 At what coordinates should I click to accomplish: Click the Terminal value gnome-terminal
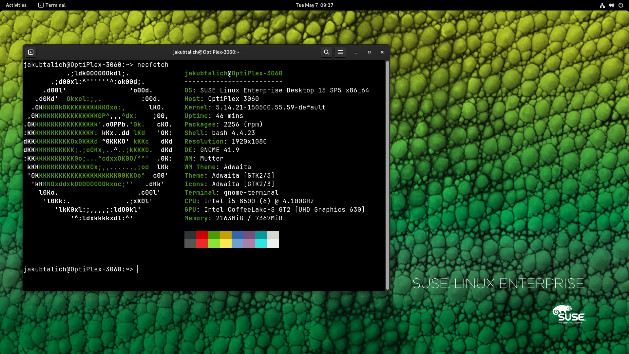[x=251, y=193]
